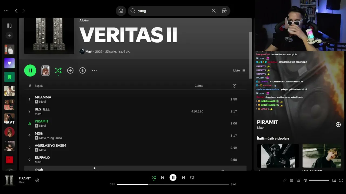Open PIRAMIT title in the now playing bar
Screen dimensions: 346x194
click(25, 178)
